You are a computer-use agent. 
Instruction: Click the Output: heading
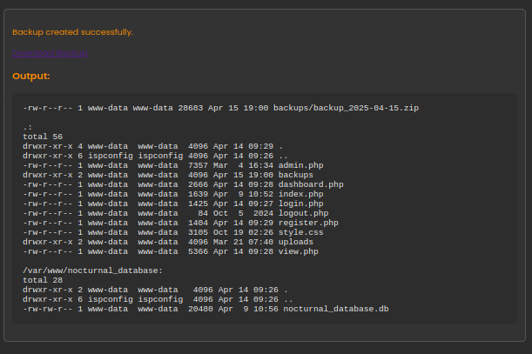pyautogui.click(x=30, y=77)
